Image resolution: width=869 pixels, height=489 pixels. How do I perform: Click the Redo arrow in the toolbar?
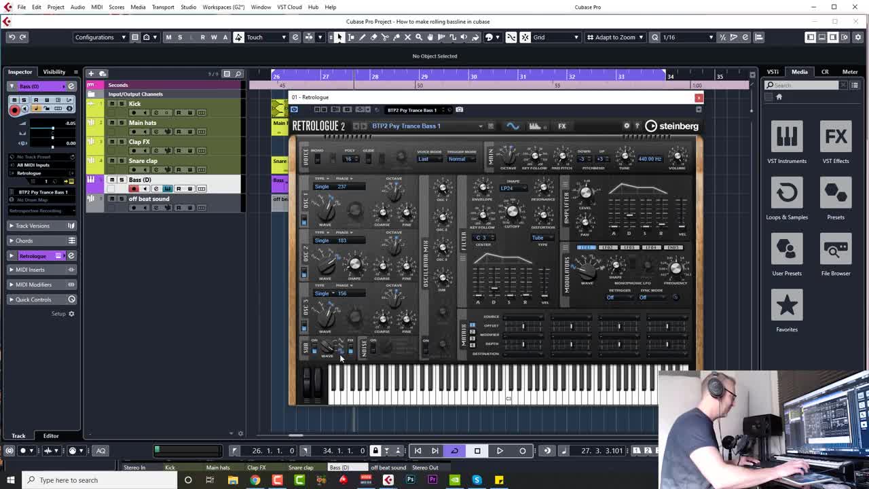22,37
